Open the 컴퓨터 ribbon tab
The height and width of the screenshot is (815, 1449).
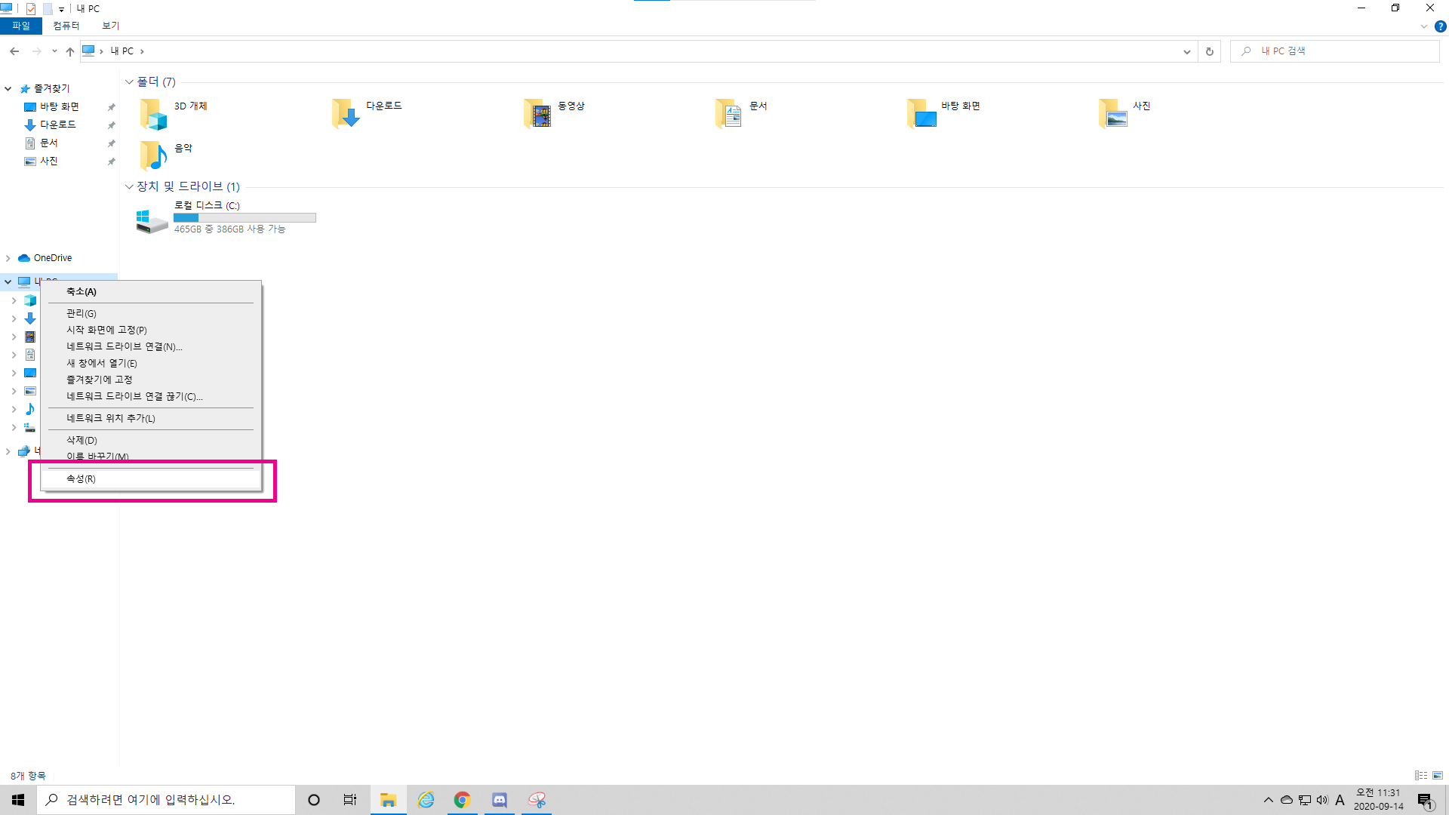click(x=66, y=26)
